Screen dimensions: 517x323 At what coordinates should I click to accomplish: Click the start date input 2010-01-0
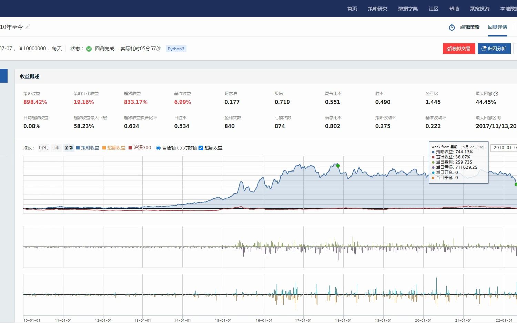tap(504, 148)
